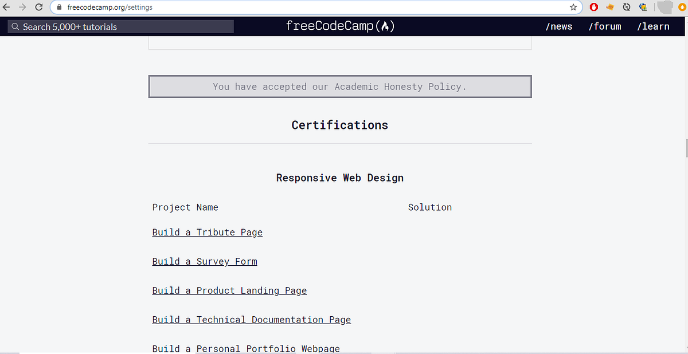Screen dimensions: 688x354
Task: Click the Academic Honesty Policy accepted button
Action: pyautogui.click(x=339, y=86)
